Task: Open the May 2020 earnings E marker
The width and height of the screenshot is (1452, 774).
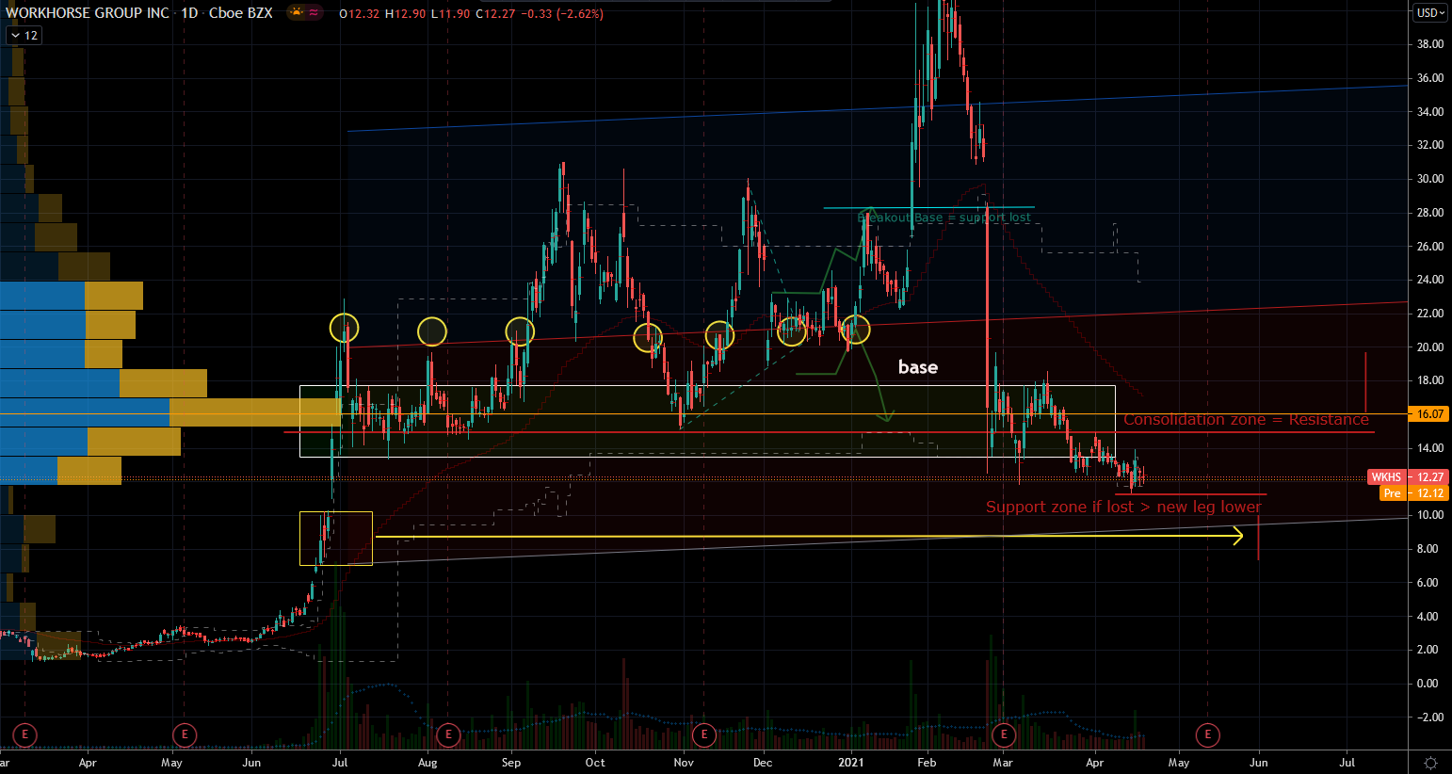Action: pos(185,734)
